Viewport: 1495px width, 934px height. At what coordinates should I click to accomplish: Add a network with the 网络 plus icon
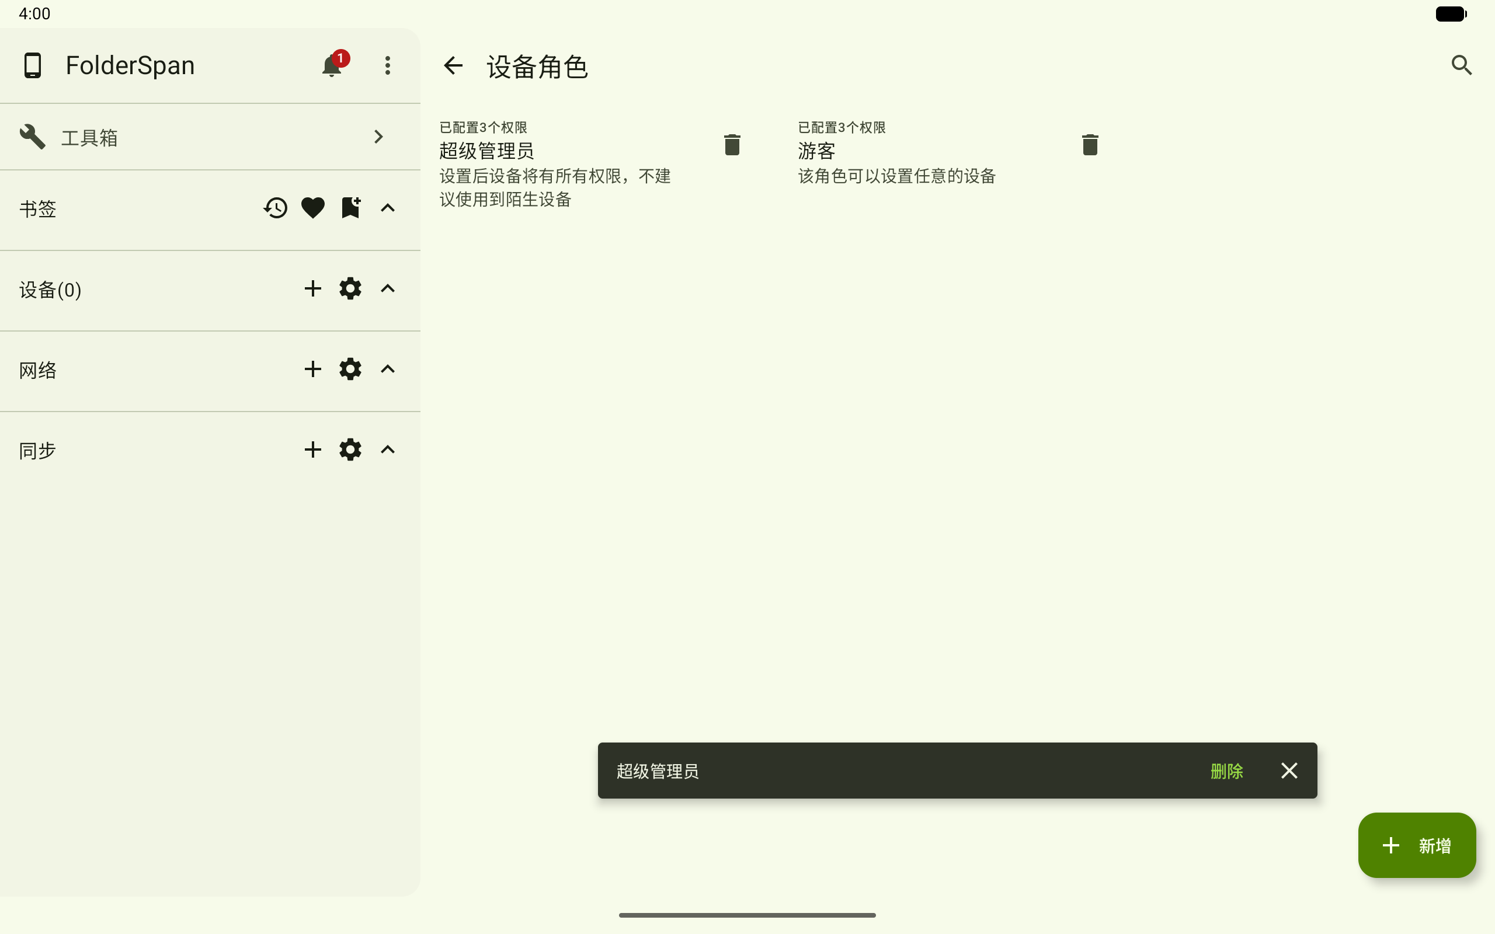click(312, 369)
